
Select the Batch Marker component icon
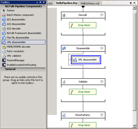click(x=4, y=15)
